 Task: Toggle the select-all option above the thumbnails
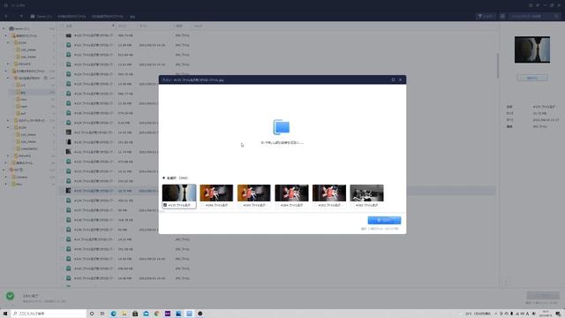[x=164, y=178]
